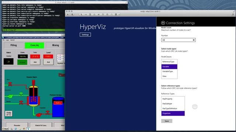Image resolution: width=236 pixels, height=132 pixels.
Task: Click the 50.0 % Conc. readout
Action: [23, 56]
